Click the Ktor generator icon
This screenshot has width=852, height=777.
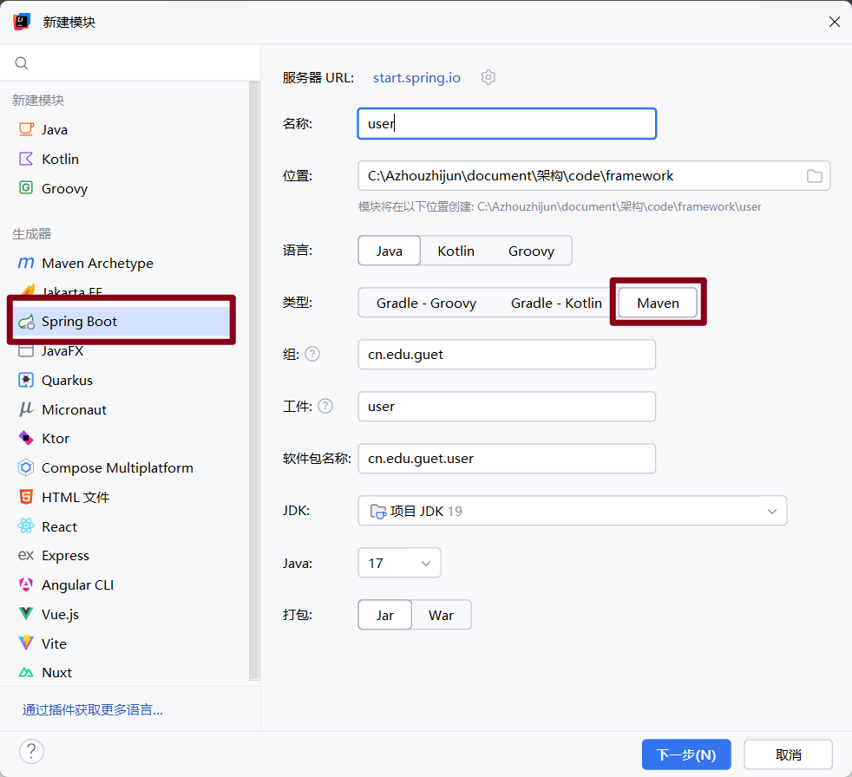(x=26, y=438)
